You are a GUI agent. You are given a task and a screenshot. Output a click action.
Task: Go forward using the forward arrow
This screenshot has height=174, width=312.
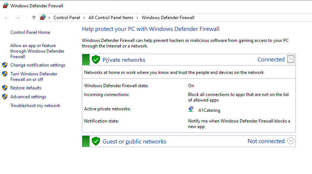17,18
